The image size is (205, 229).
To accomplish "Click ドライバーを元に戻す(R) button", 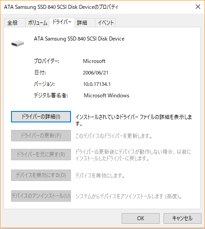I will (41, 155).
